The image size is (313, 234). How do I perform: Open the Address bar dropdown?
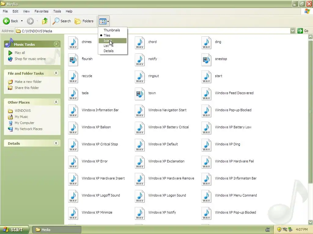[x=293, y=31]
